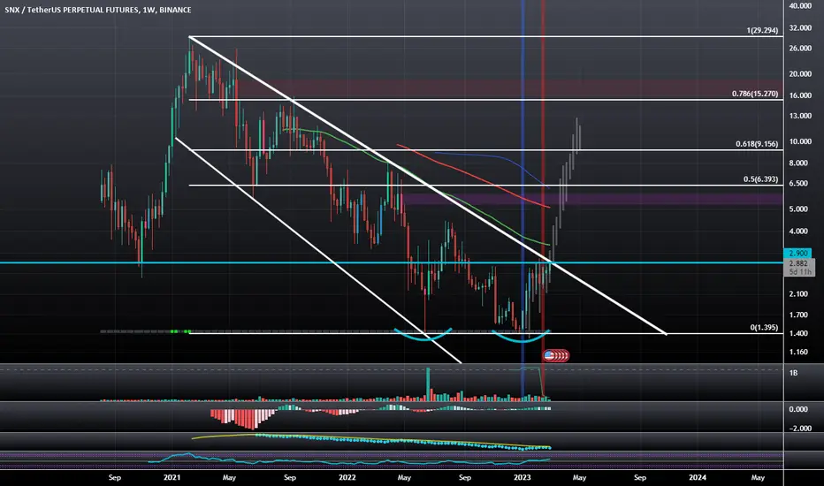The height and width of the screenshot is (486, 824).
Task: Click the 1B volume scale label
Action: click(x=794, y=373)
